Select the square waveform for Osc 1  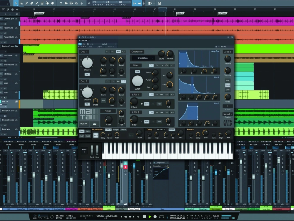pyautogui.click(x=123, y=52)
